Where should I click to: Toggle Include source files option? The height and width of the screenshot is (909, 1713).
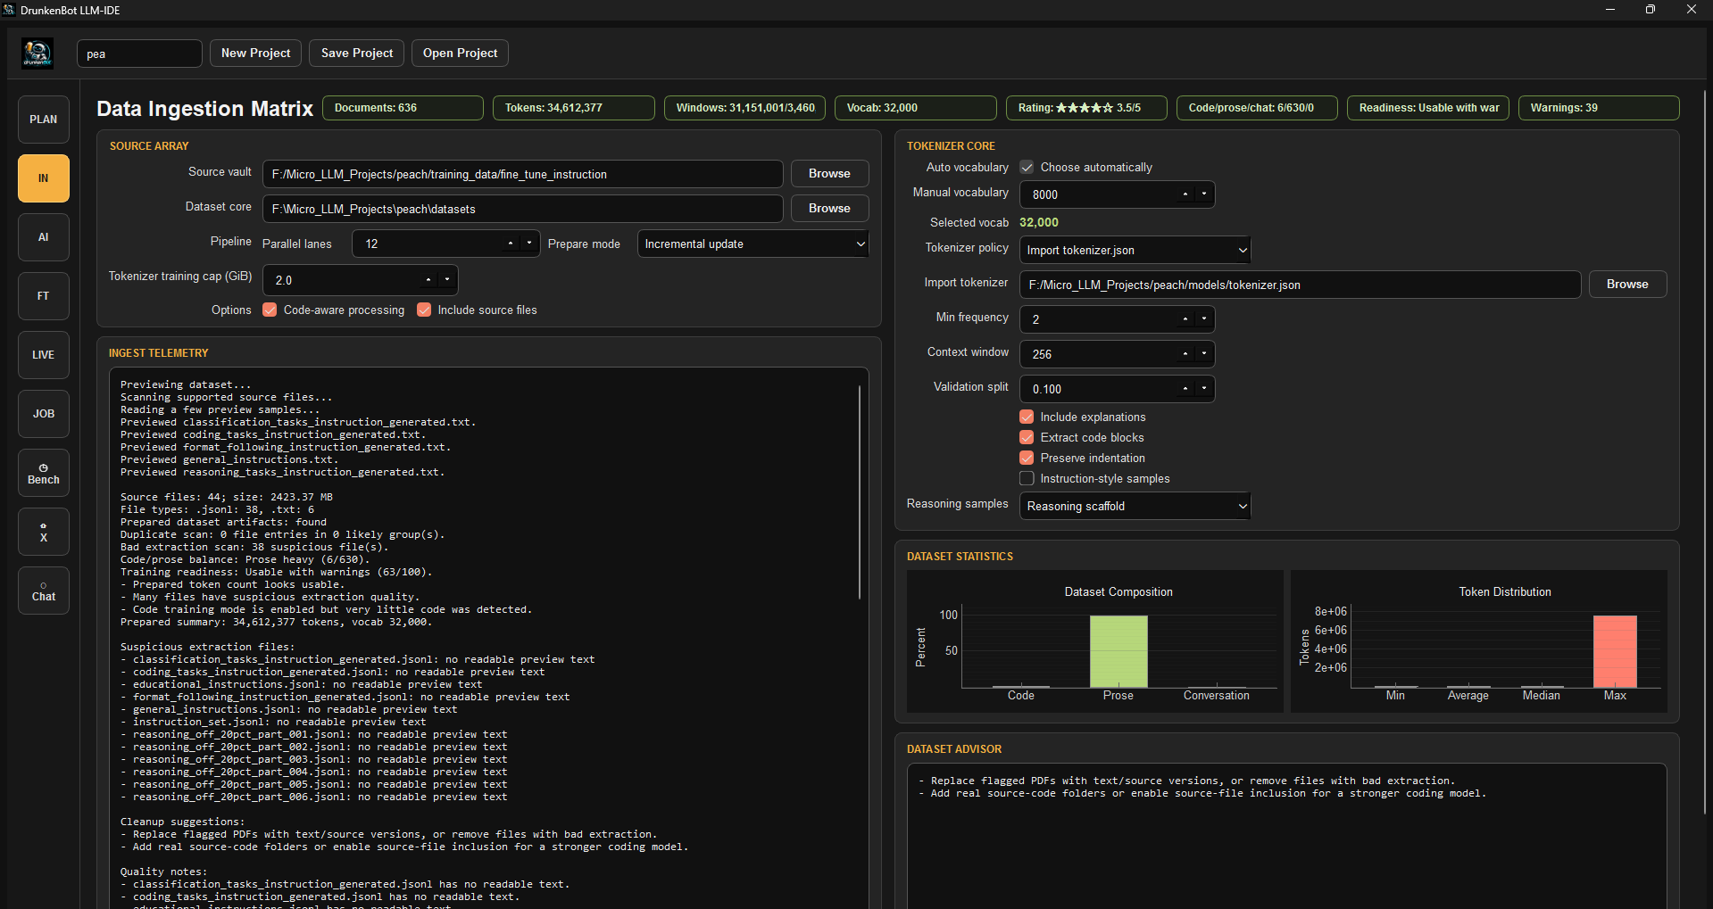pyautogui.click(x=424, y=310)
